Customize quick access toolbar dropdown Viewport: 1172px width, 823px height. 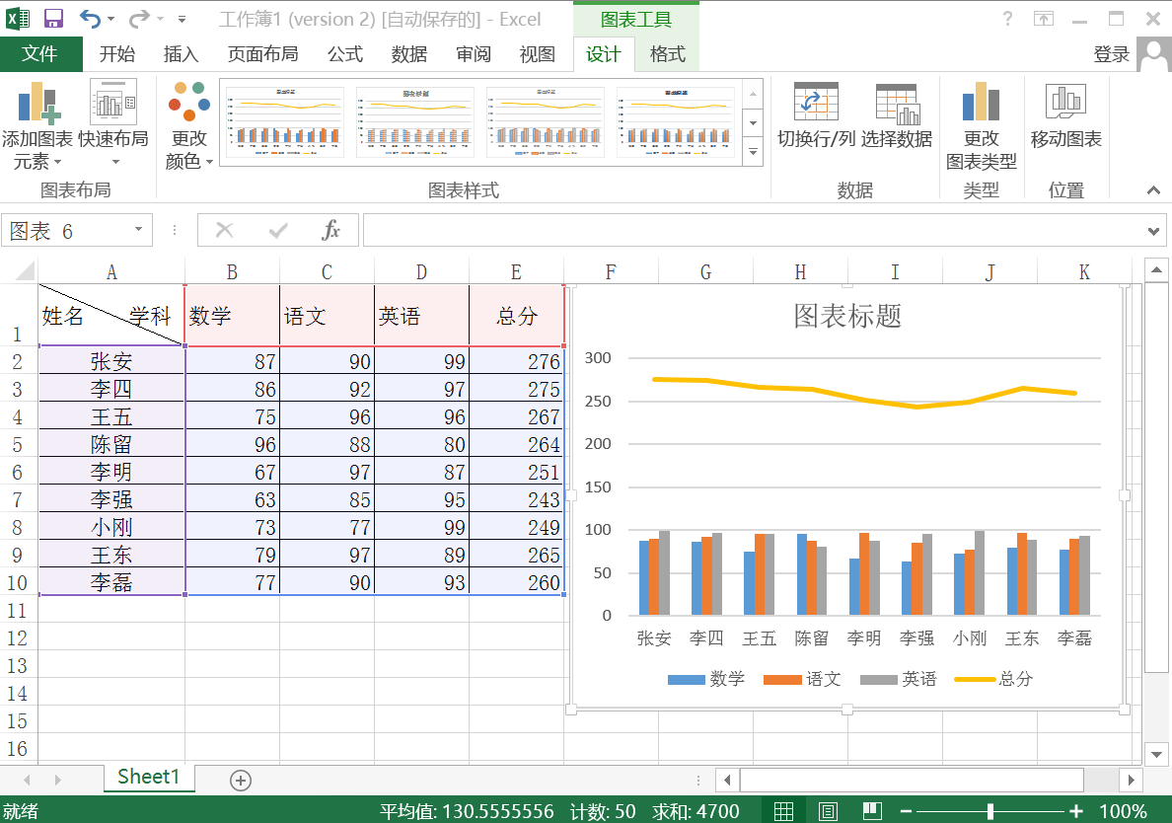(x=182, y=20)
